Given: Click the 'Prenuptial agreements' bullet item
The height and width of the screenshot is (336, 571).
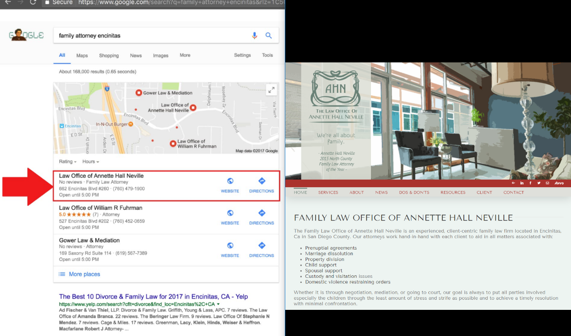Looking at the screenshot, I should pyautogui.click(x=331, y=248).
